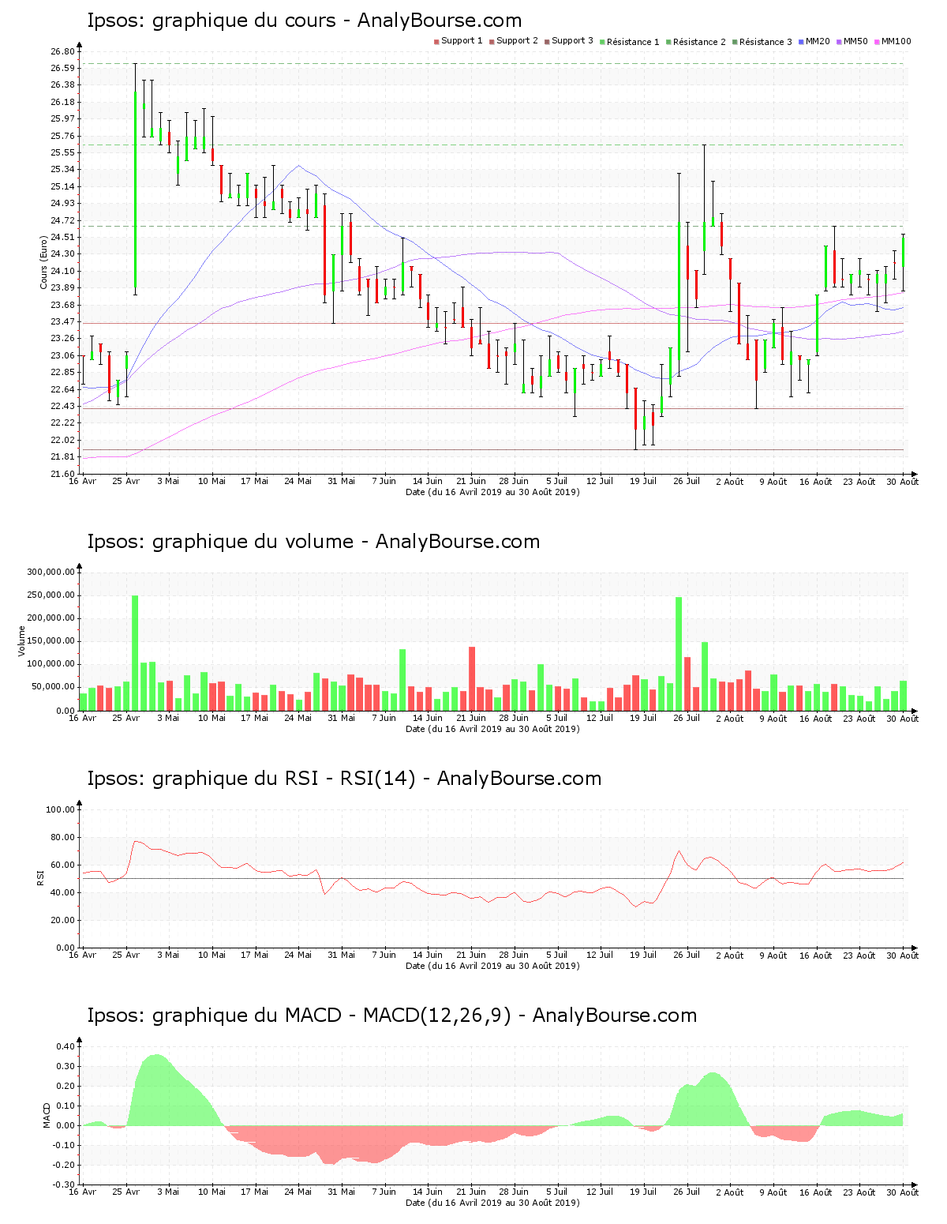Click the vertical 'RSI' axis label
Screen dimensions: 947x1224
[40, 877]
